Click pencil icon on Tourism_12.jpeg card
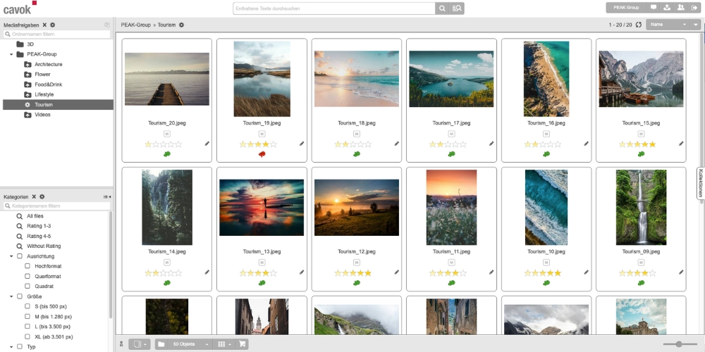705x352 pixels. [x=396, y=272]
